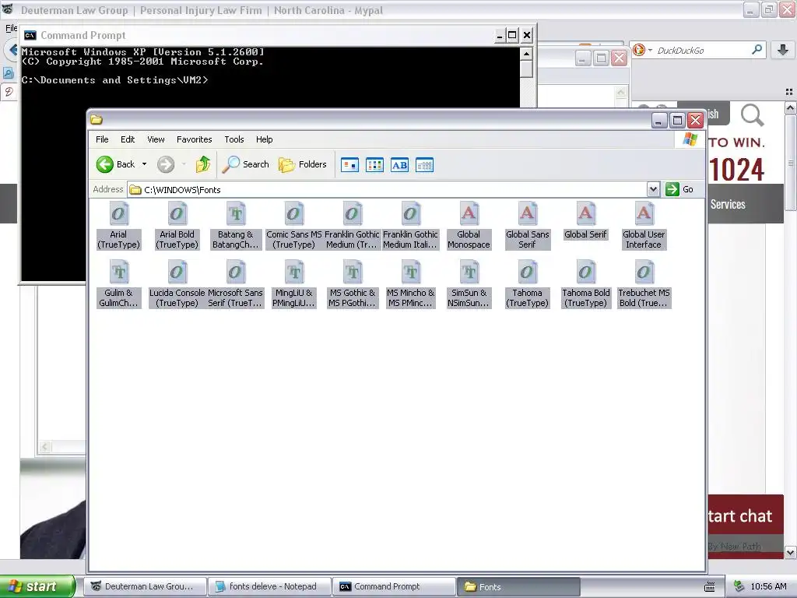
Task: Open the Windows Start menu
Action: pyautogui.click(x=37, y=586)
